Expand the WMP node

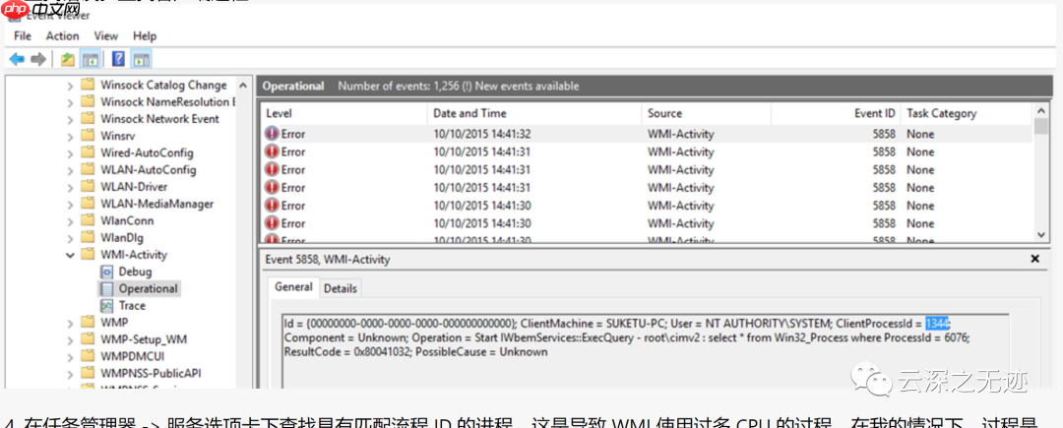[x=70, y=323]
